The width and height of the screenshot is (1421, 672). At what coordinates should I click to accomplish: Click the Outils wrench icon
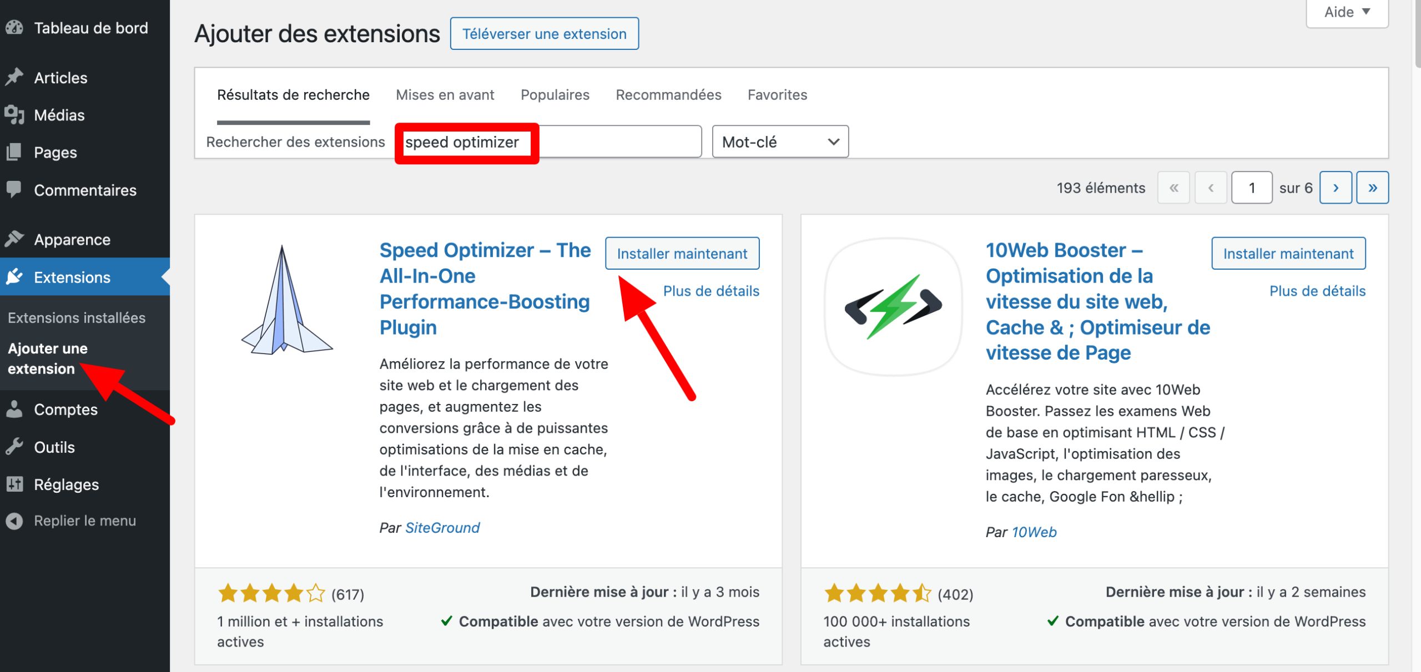[14, 447]
